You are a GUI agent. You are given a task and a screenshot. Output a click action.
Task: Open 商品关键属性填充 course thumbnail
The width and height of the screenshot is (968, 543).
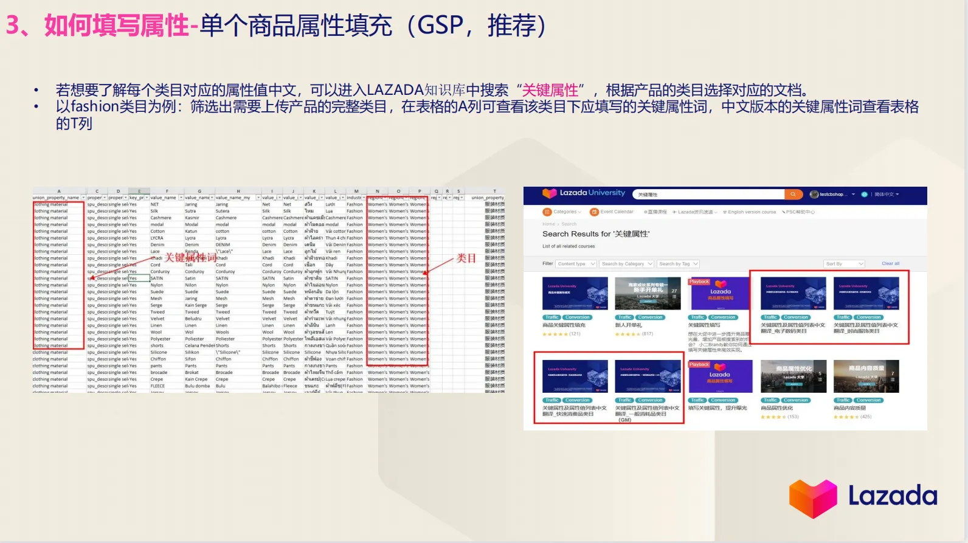pyautogui.click(x=575, y=294)
